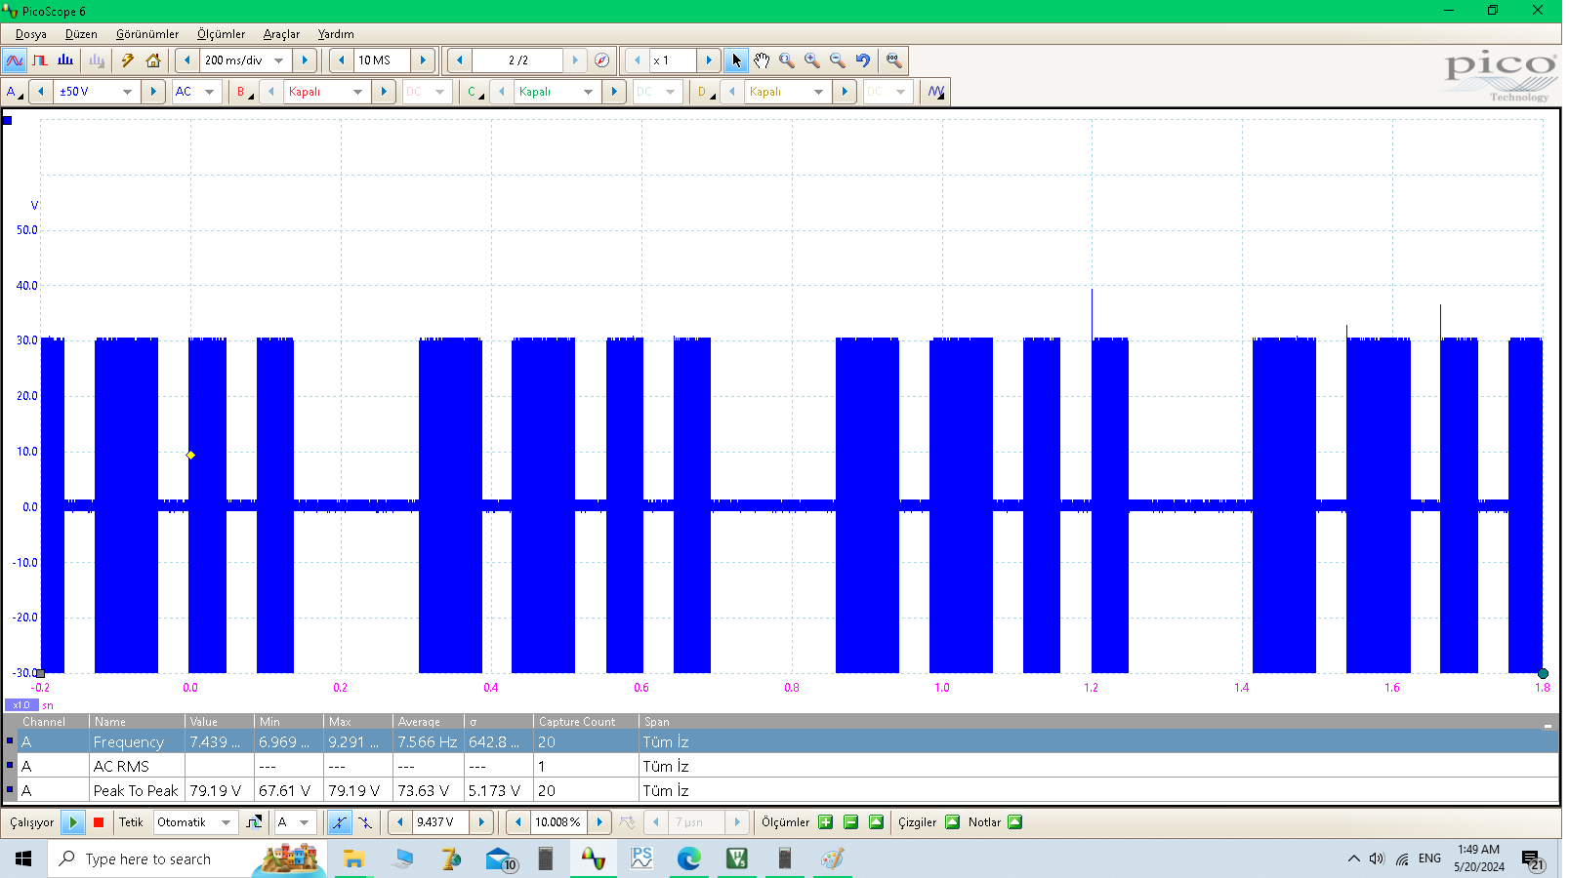Open the timebase 200 ms/div dropdown
Viewport: 1569px width, 878px height.
point(279,60)
